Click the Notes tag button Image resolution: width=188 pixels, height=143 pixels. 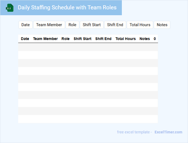coord(162,25)
